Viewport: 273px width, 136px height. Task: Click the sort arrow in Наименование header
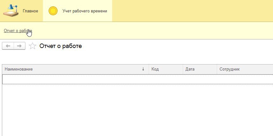(x=143, y=69)
